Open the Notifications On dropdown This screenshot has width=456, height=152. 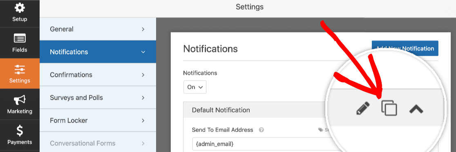[x=194, y=87]
